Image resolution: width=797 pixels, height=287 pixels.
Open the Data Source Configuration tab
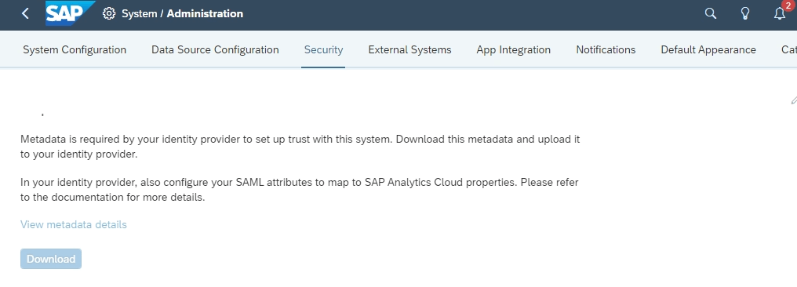[x=215, y=49]
